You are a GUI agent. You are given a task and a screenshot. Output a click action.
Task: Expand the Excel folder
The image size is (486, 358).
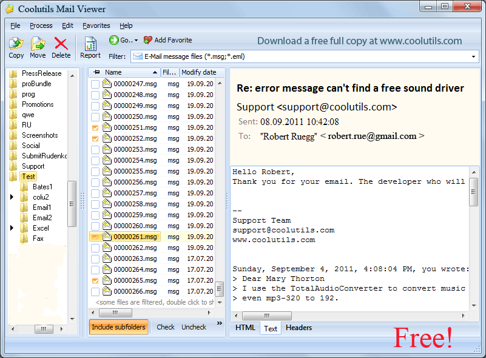coord(12,228)
